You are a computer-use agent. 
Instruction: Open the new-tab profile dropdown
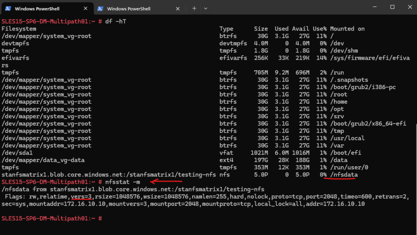click(206, 9)
